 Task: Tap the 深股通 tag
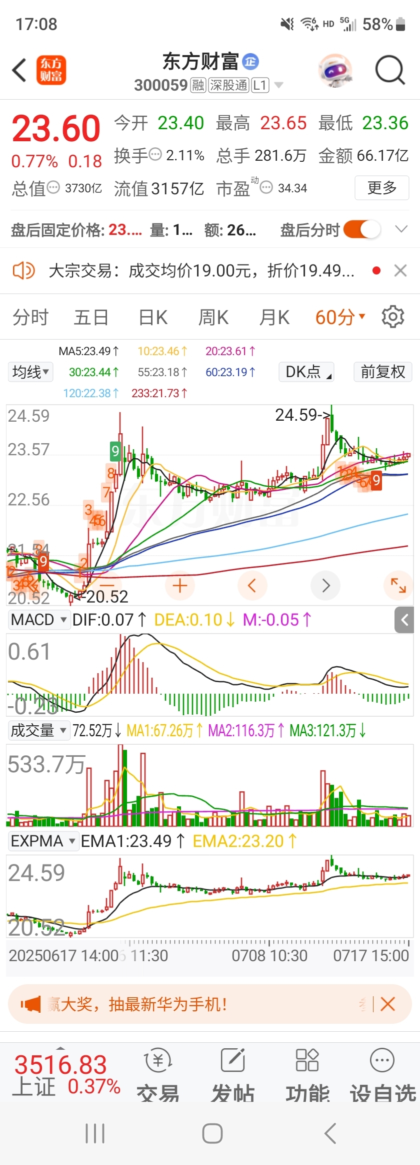pyautogui.click(x=228, y=85)
